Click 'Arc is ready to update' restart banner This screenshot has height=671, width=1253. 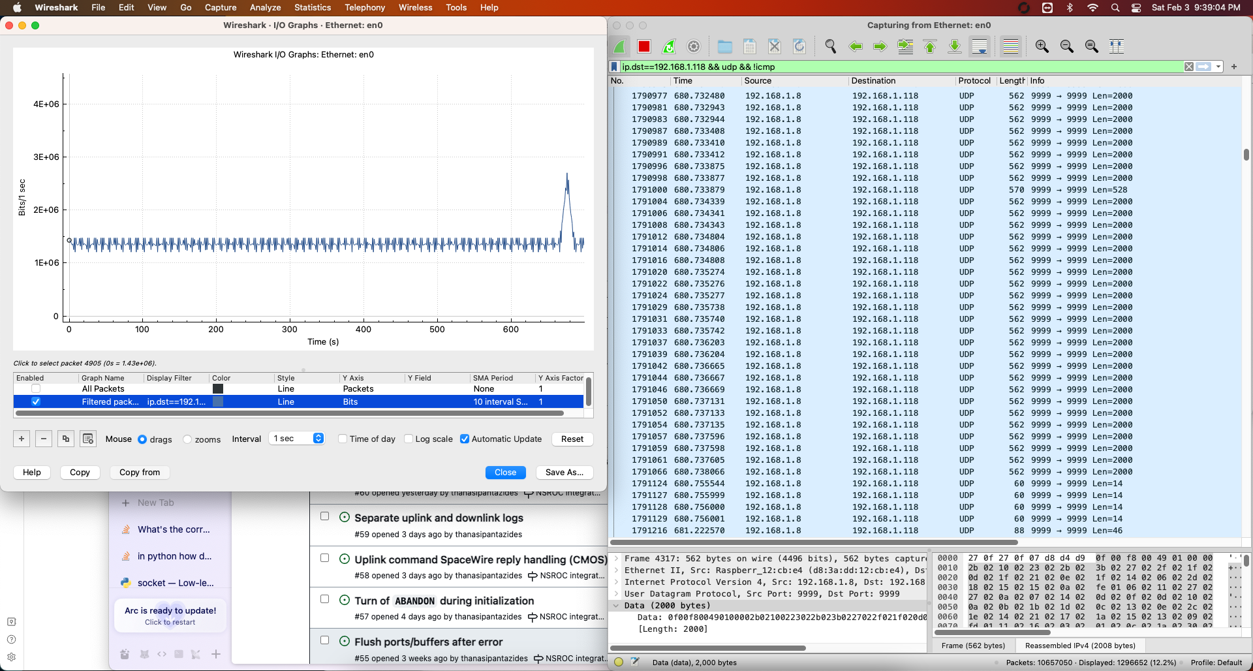(170, 616)
